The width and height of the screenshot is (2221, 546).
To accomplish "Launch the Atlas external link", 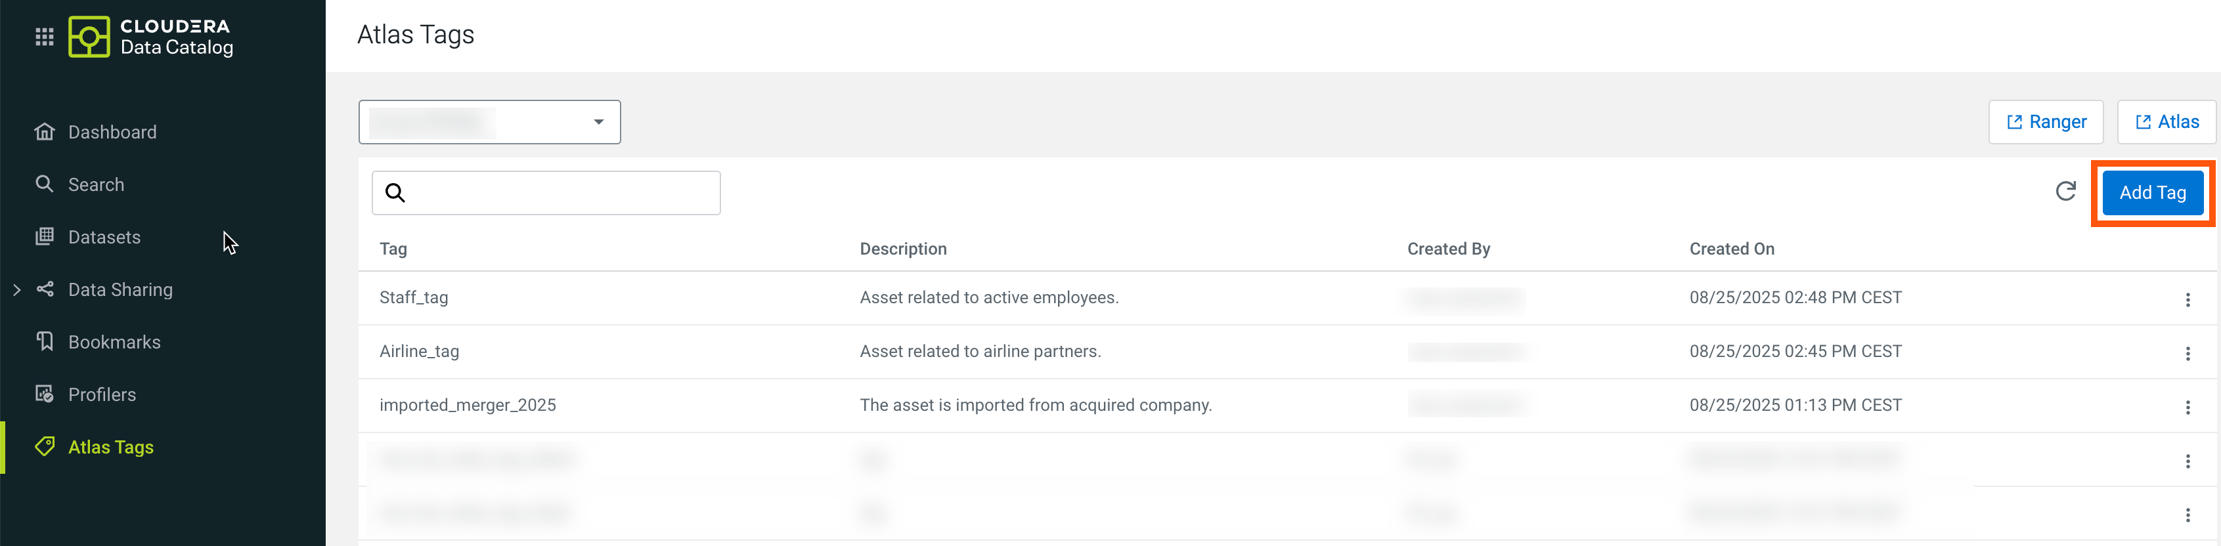I will pos(2165,122).
